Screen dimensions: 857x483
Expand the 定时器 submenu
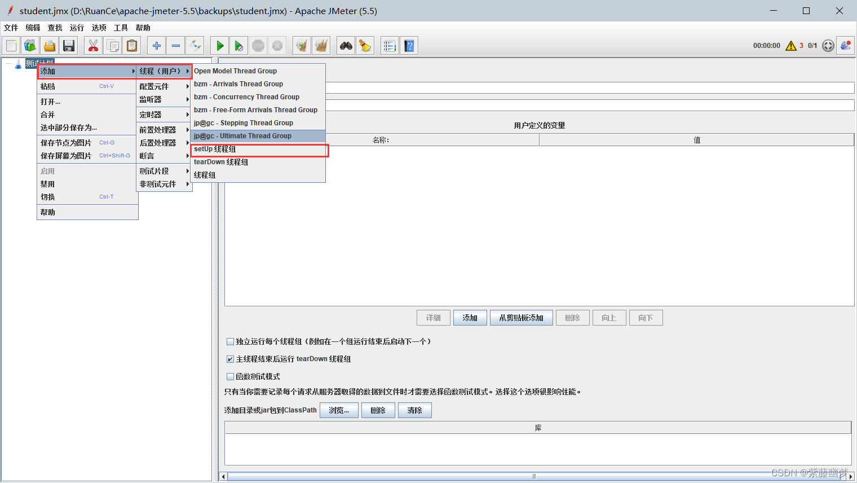pyautogui.click(x=164, y=115)
